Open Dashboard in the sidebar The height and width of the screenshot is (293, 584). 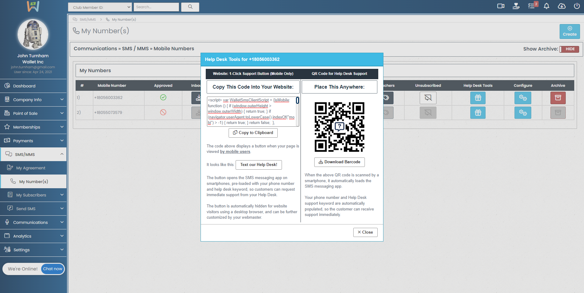click(x=33, y=86)
